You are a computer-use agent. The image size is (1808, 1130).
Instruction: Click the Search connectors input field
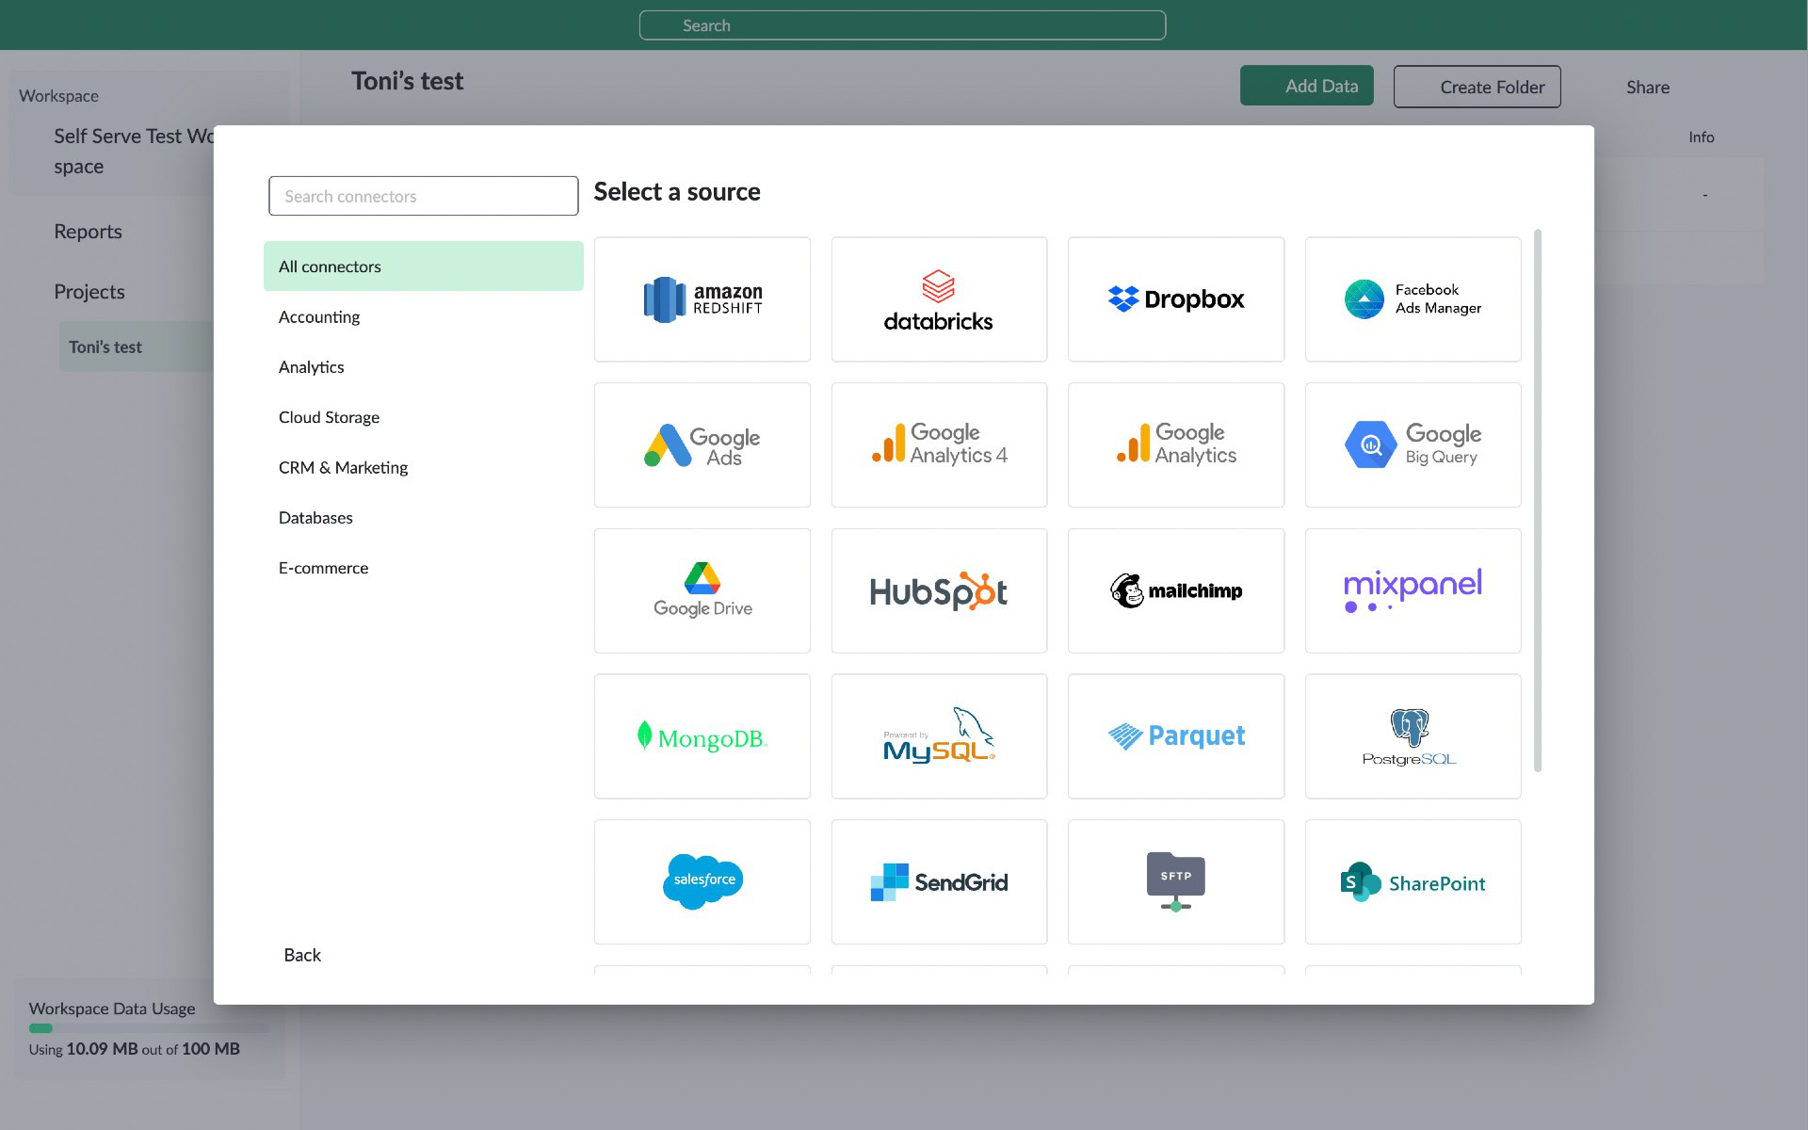coord(423,196)
